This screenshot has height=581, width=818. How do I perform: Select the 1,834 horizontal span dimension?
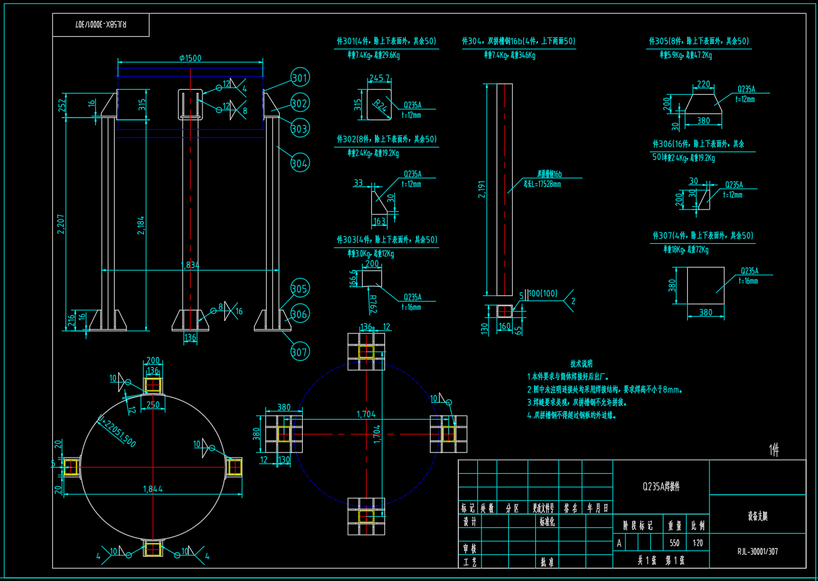point(190,265)
